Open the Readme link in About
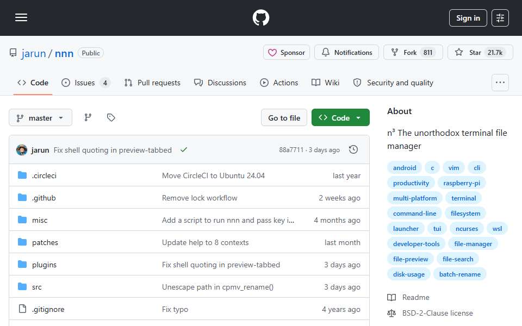This screenshot has height=326, width=522. pos(415,297)
